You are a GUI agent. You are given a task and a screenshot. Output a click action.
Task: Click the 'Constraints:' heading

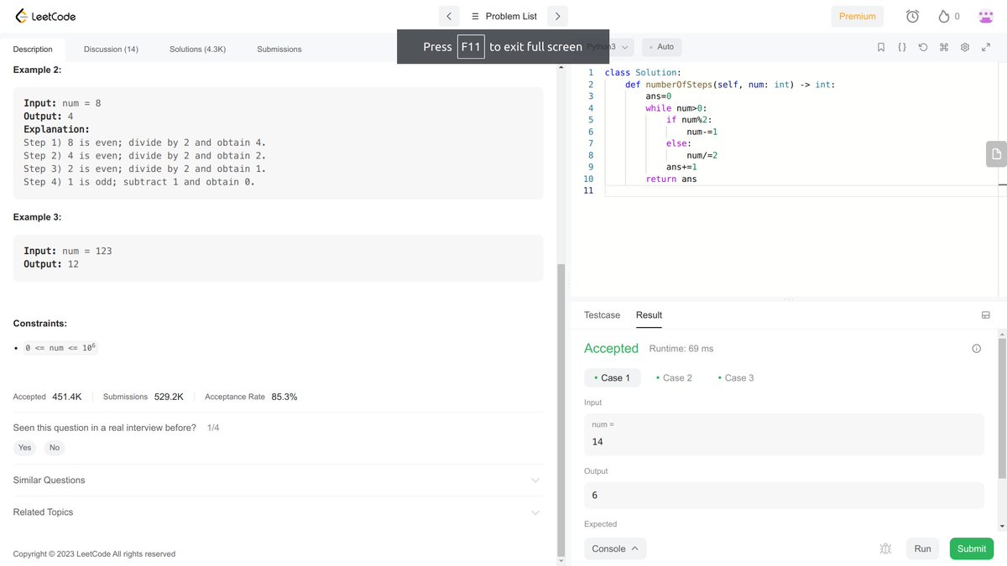[40, 324]
